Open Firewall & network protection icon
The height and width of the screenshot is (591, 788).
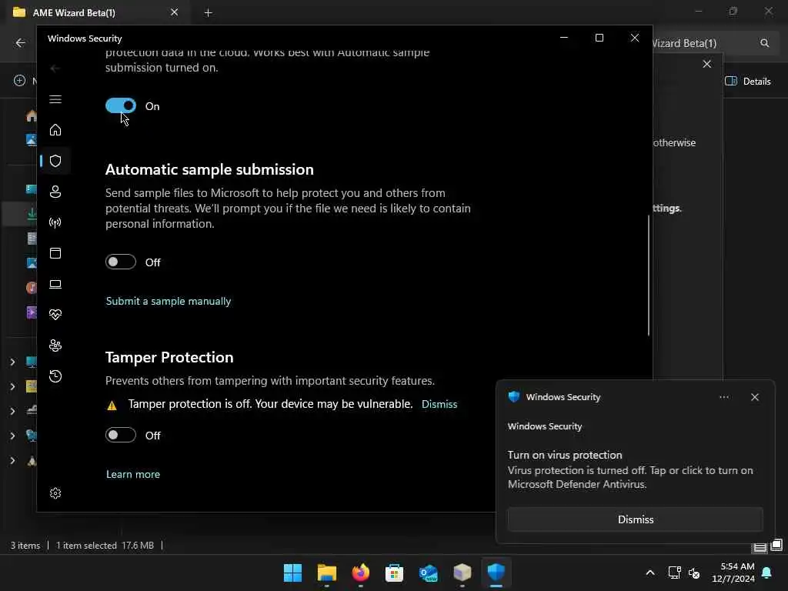coord(55,222)
